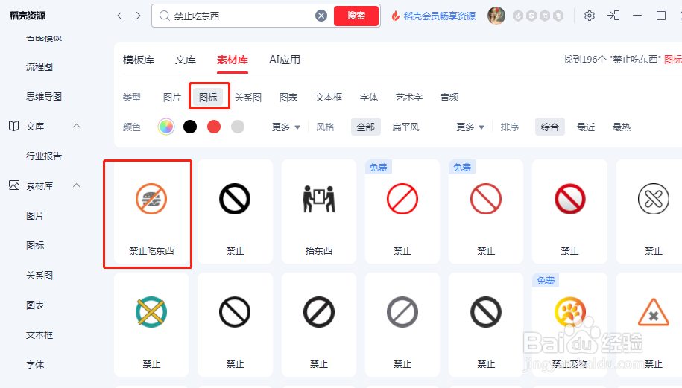Click the red 搜索 search button

coord(356,16)
